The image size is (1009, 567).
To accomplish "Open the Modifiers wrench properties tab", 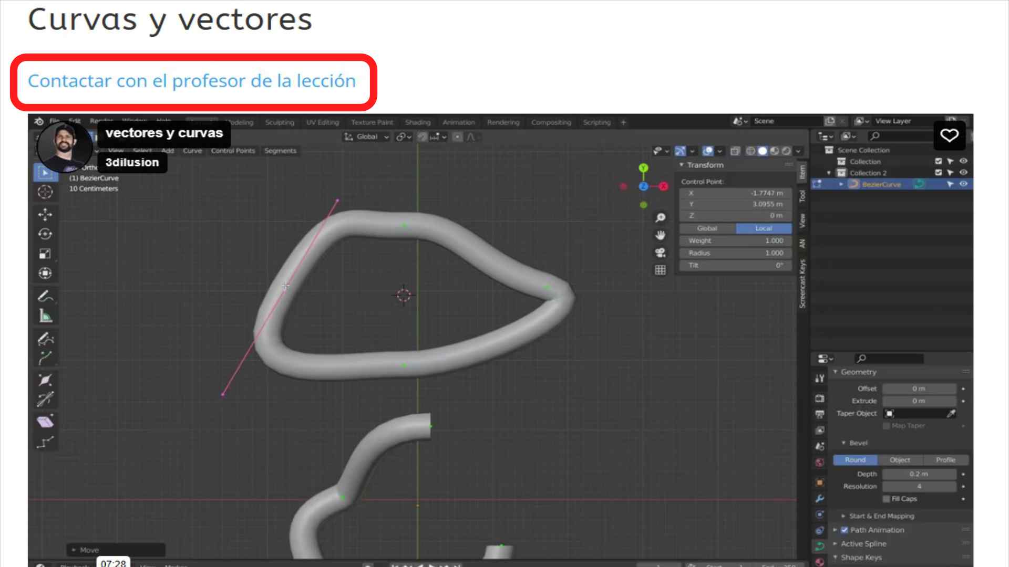I will pos(819,498).
